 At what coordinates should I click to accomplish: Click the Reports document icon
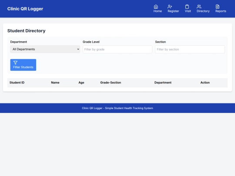tap(218, 7)
